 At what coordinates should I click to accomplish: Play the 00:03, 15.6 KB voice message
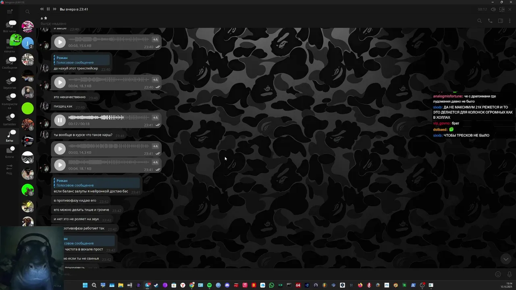point(60,42)
